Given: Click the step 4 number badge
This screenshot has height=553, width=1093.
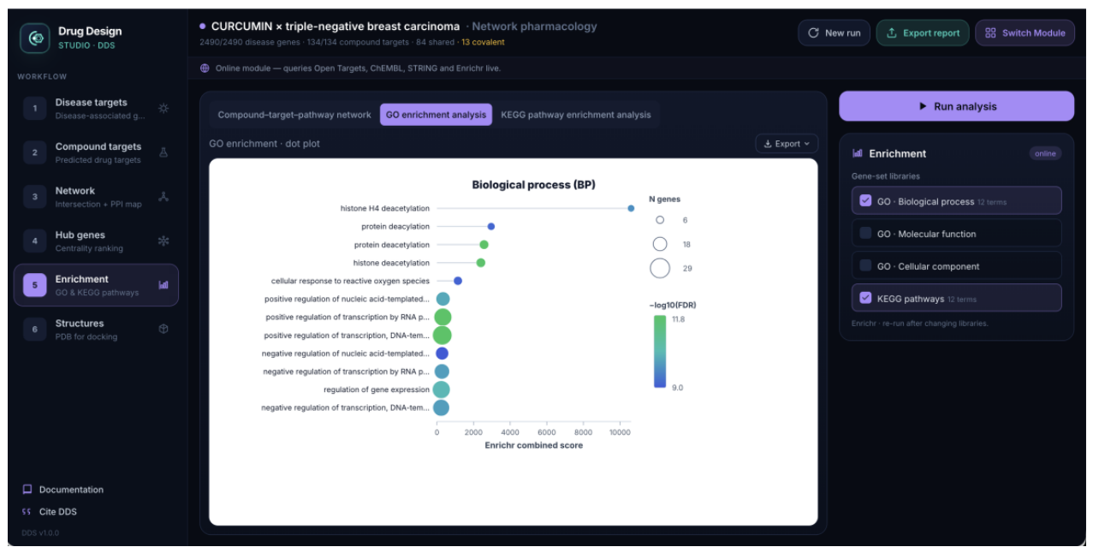Looking at the screenshot, I should [35, 241].
